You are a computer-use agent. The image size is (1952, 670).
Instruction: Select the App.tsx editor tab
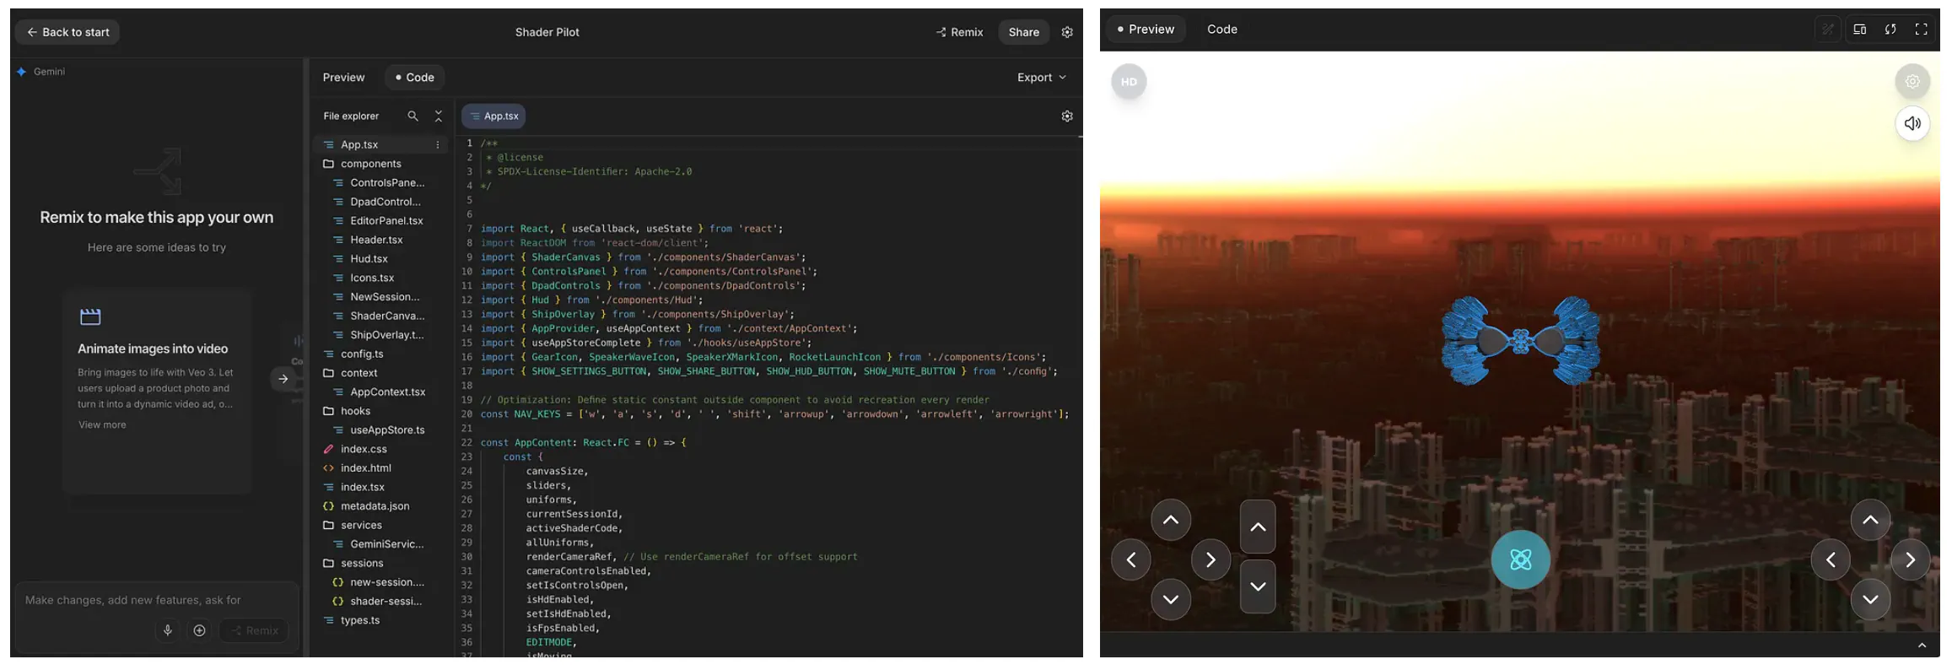coord(493,116)
